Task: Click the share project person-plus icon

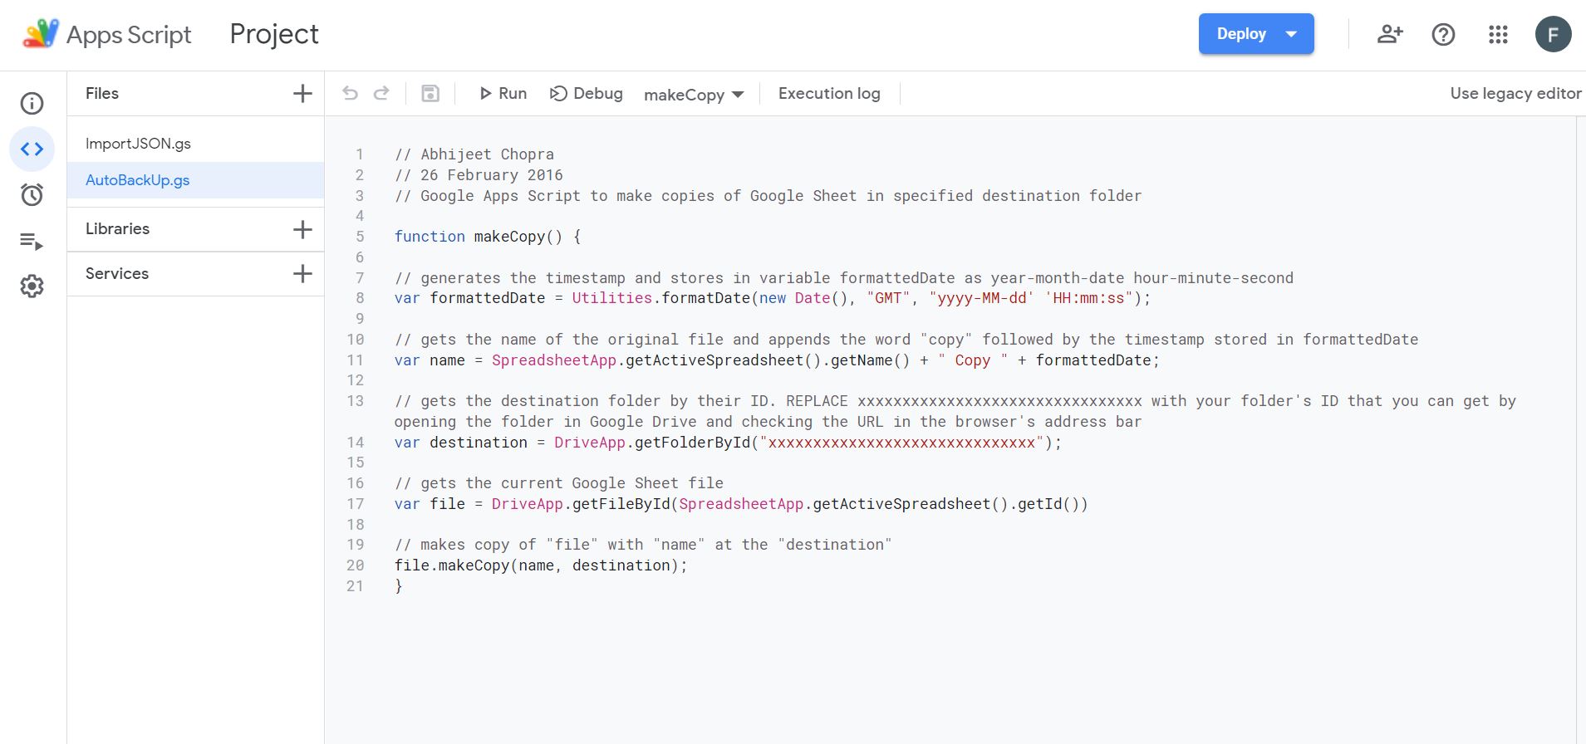Action: [1390, 34]
